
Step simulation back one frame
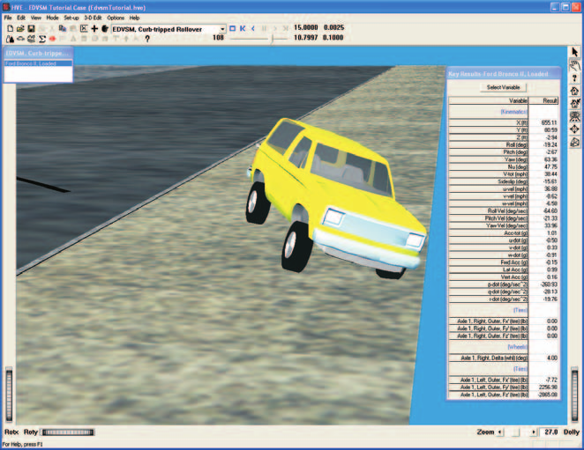coord(253,28)
